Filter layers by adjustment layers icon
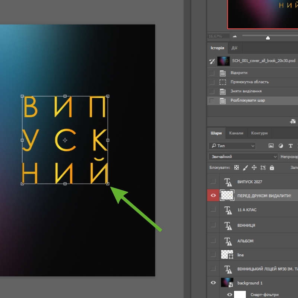 281,146
